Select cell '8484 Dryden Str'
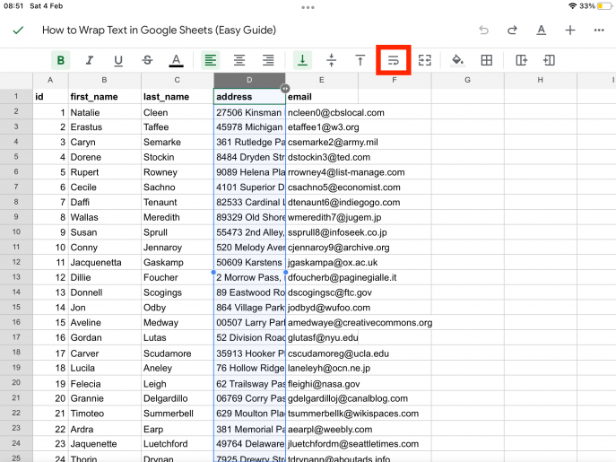This screenshot has height=462, width=616. [249, 157]
